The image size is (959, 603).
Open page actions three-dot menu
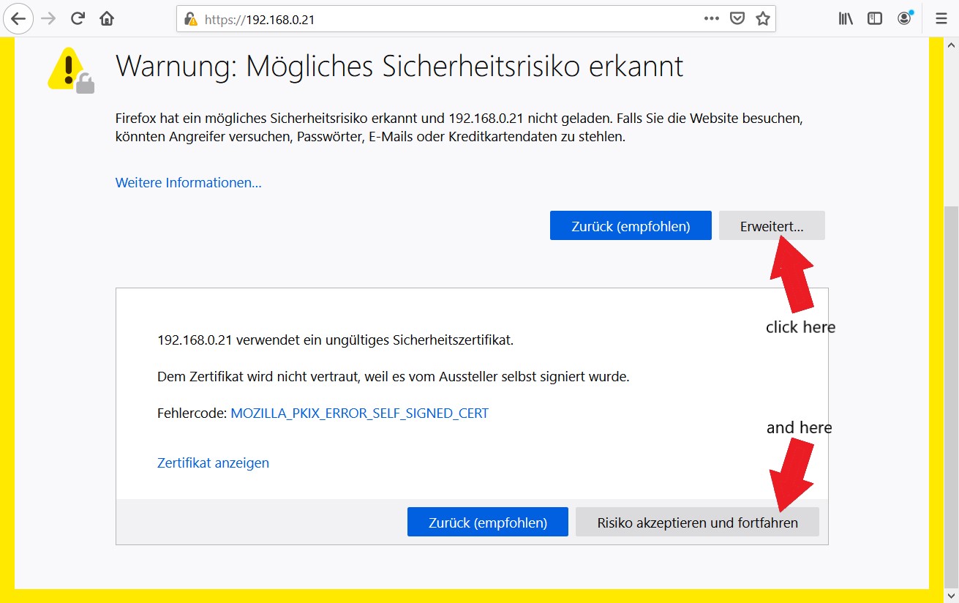point(711,19)
